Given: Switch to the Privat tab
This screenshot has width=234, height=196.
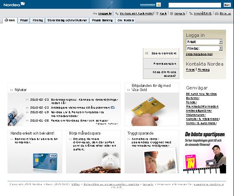Looking at the screenshot, I should tap(24, 20).
